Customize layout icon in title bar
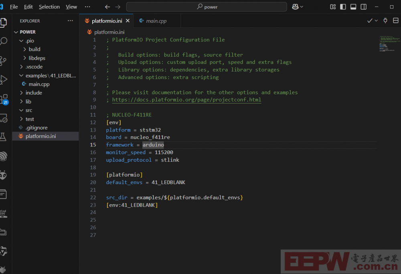Image resolution: width=401 pixels, height=274 pixels. 333,7
